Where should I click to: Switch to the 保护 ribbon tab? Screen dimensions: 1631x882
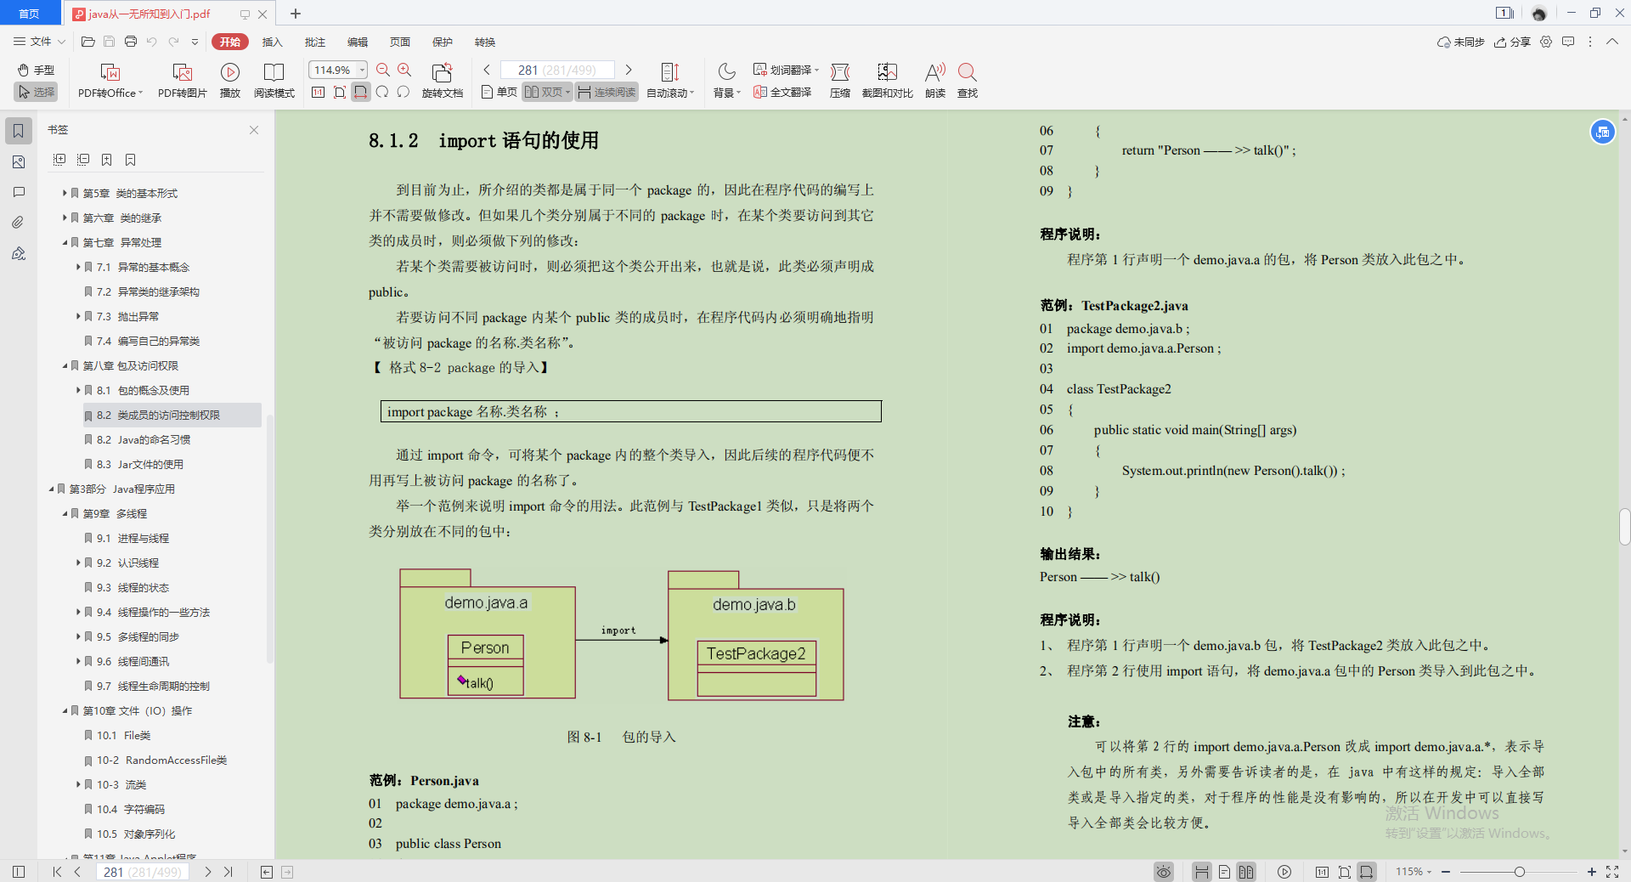pos(442,42)
